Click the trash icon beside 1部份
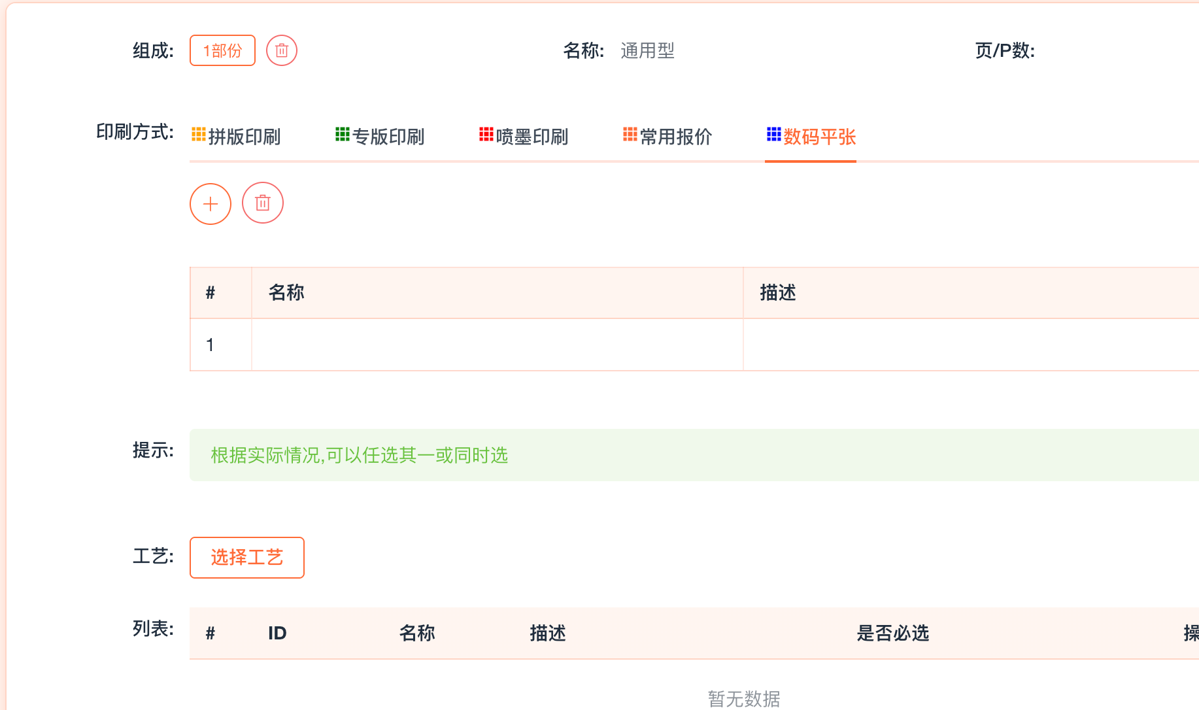1199x710 pixels. point(282,50)
